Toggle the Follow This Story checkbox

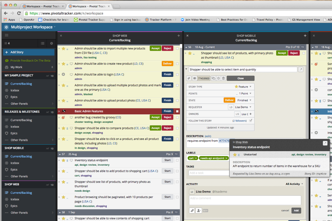251,121
